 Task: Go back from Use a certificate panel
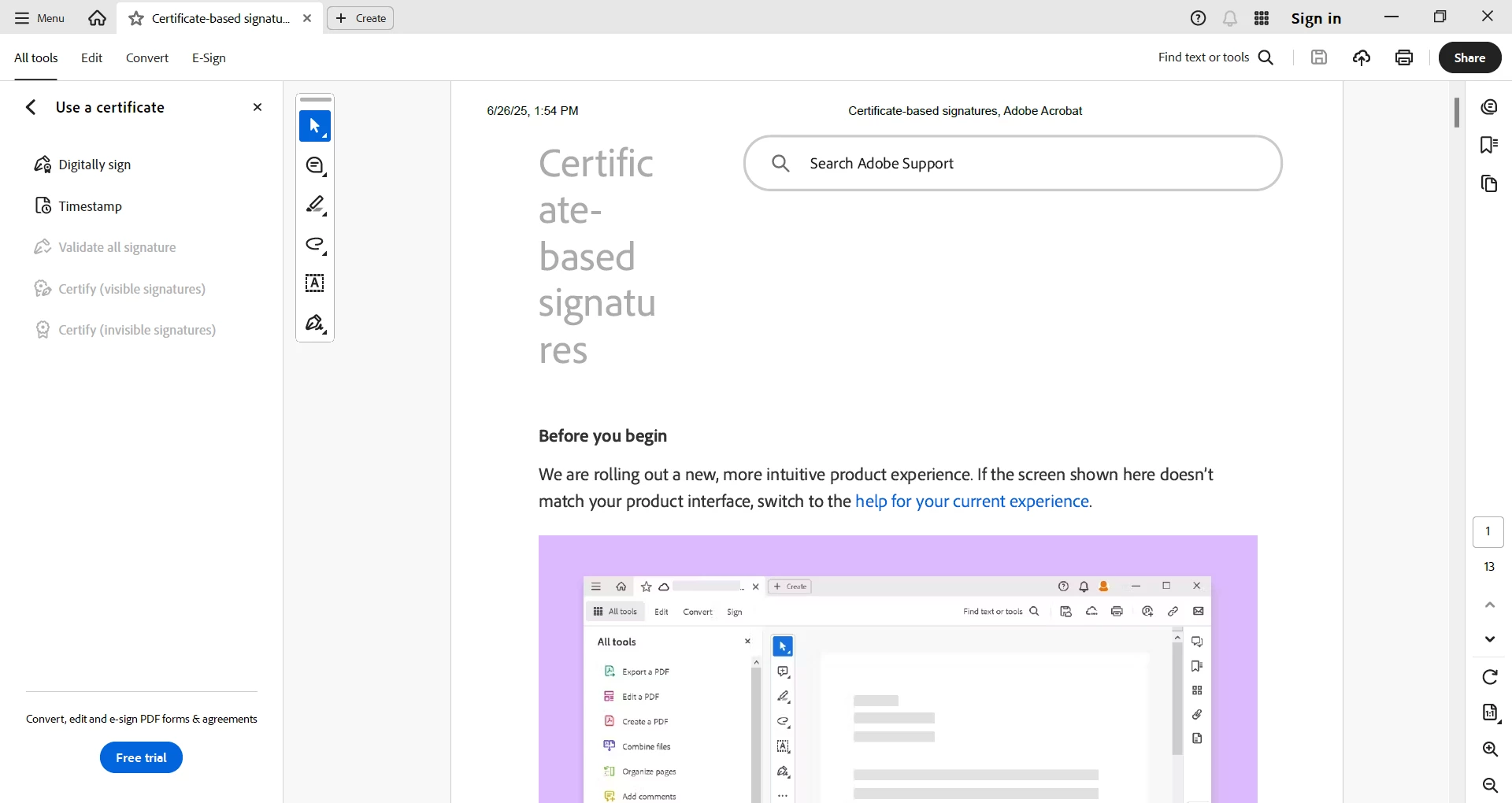tap(31, 107)
